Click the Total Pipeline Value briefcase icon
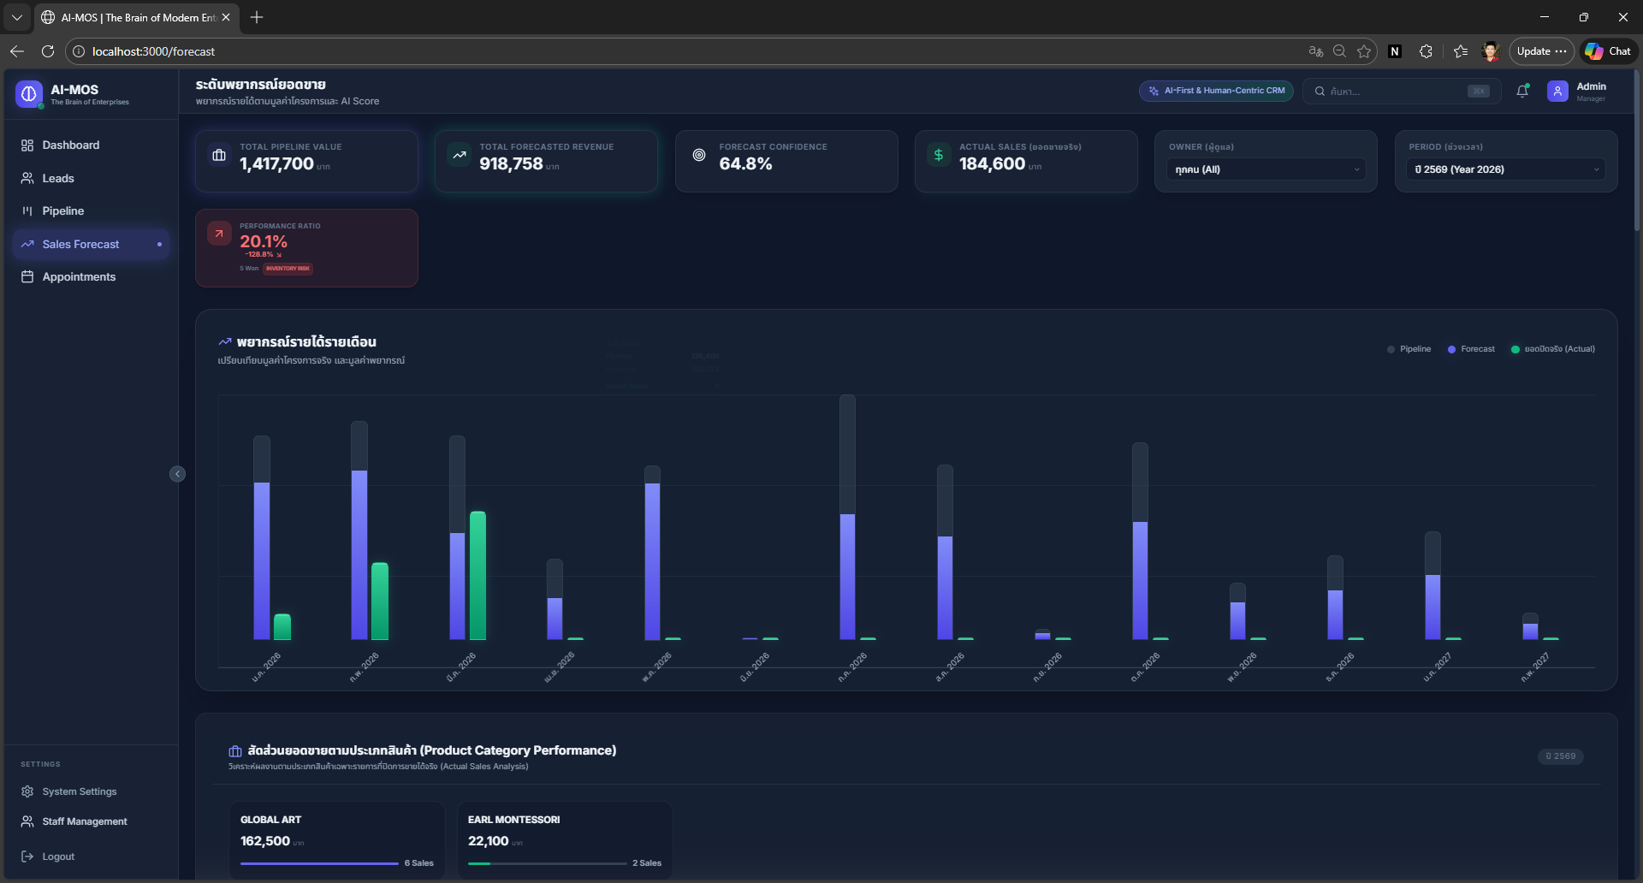Viewport: 1643px width, 883px height. point(219,155)
